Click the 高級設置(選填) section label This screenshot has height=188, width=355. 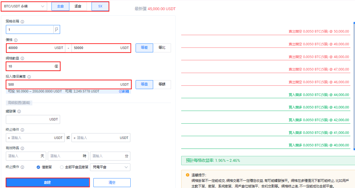pyautogui.click(x=19, y=103)
